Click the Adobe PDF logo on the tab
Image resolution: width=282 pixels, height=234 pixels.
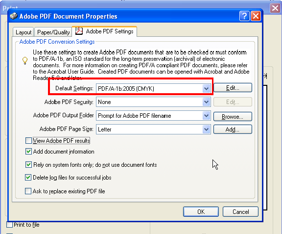point(79,31)
